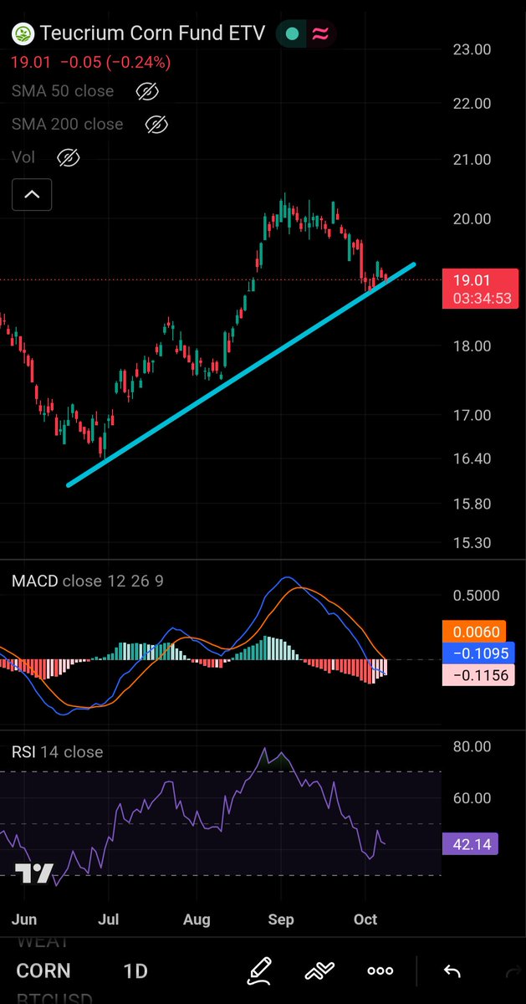The height and width of the screenshot is (1004, 526).
Task: Tap the Jul label on the time axis
Action: coord(108,919)
